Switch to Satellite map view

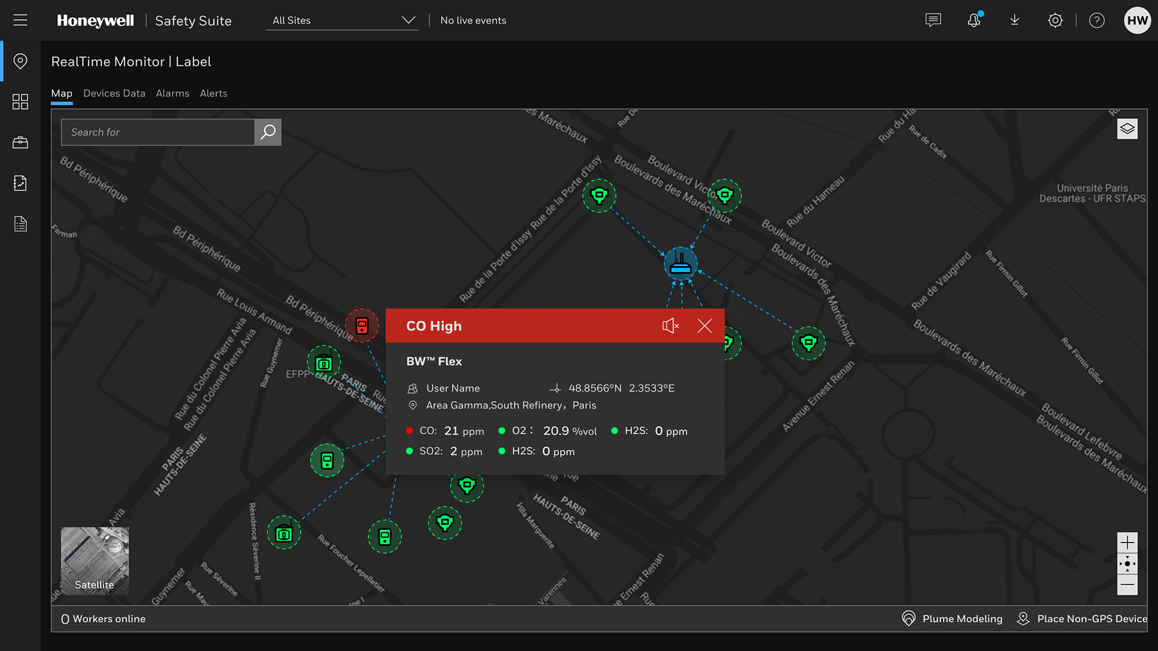pyautogui.click(x=95, y=561)
